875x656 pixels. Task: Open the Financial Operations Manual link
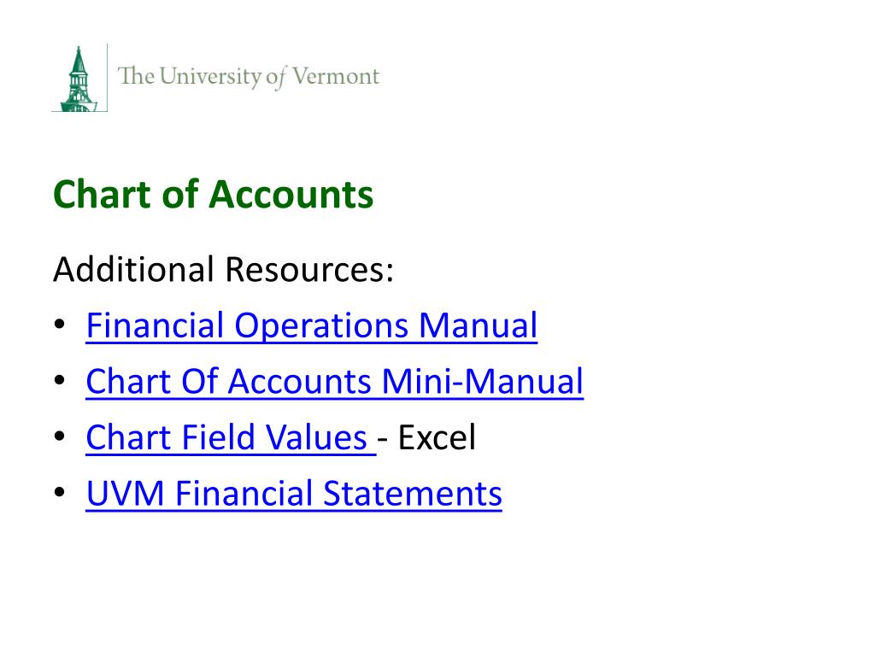point(311,325)
